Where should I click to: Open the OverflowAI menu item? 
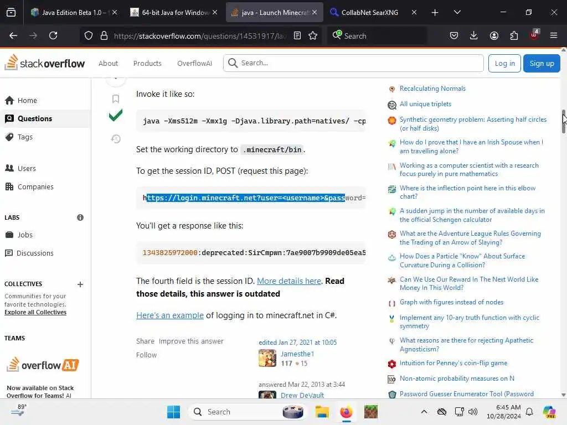(194, 63)
